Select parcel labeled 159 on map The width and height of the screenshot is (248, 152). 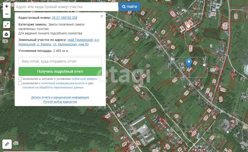point(206,118)
